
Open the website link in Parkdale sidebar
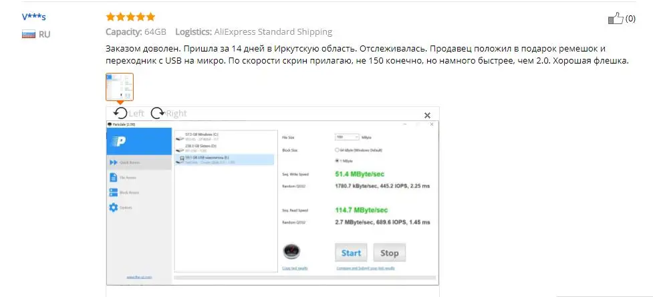pyautogui.click(x=139, y=277)
